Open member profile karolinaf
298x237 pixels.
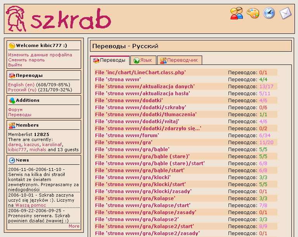click(x=52, y=145)
